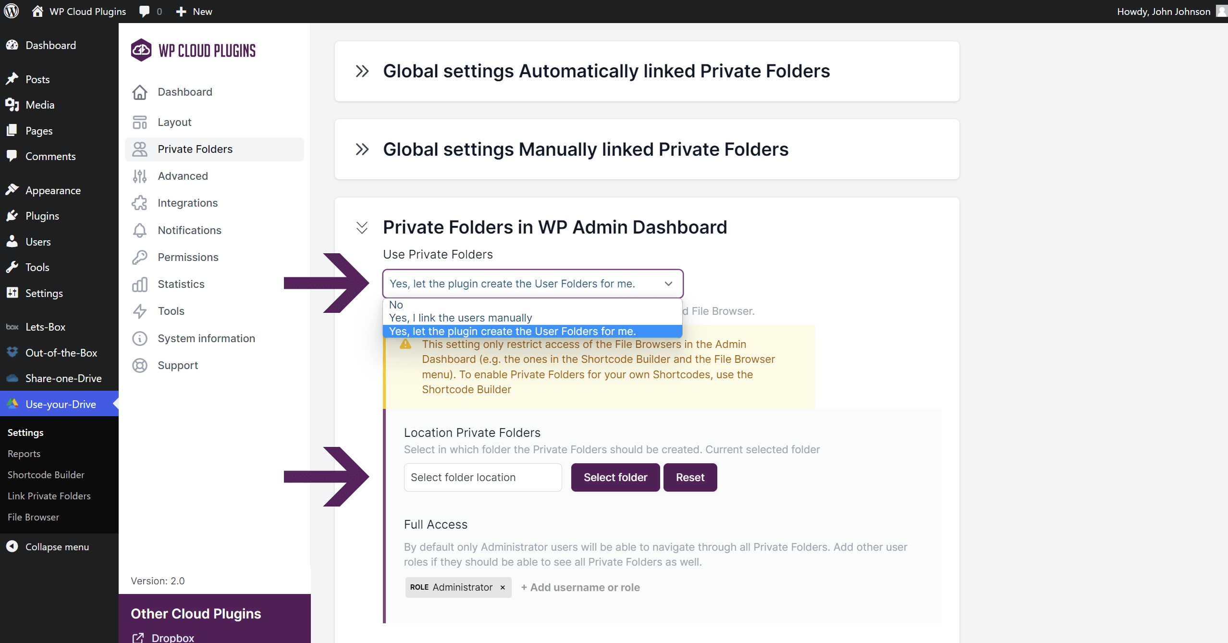Image resolution: width=1228 pixels, height=643 pixels.
Task: Open Advanced settings tab
Action: [x=183, y=176]
